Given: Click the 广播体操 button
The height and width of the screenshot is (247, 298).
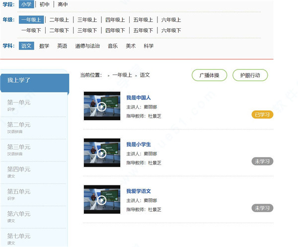Looking at the screenshot, I should pyautogui.click(x=209, y=76).
